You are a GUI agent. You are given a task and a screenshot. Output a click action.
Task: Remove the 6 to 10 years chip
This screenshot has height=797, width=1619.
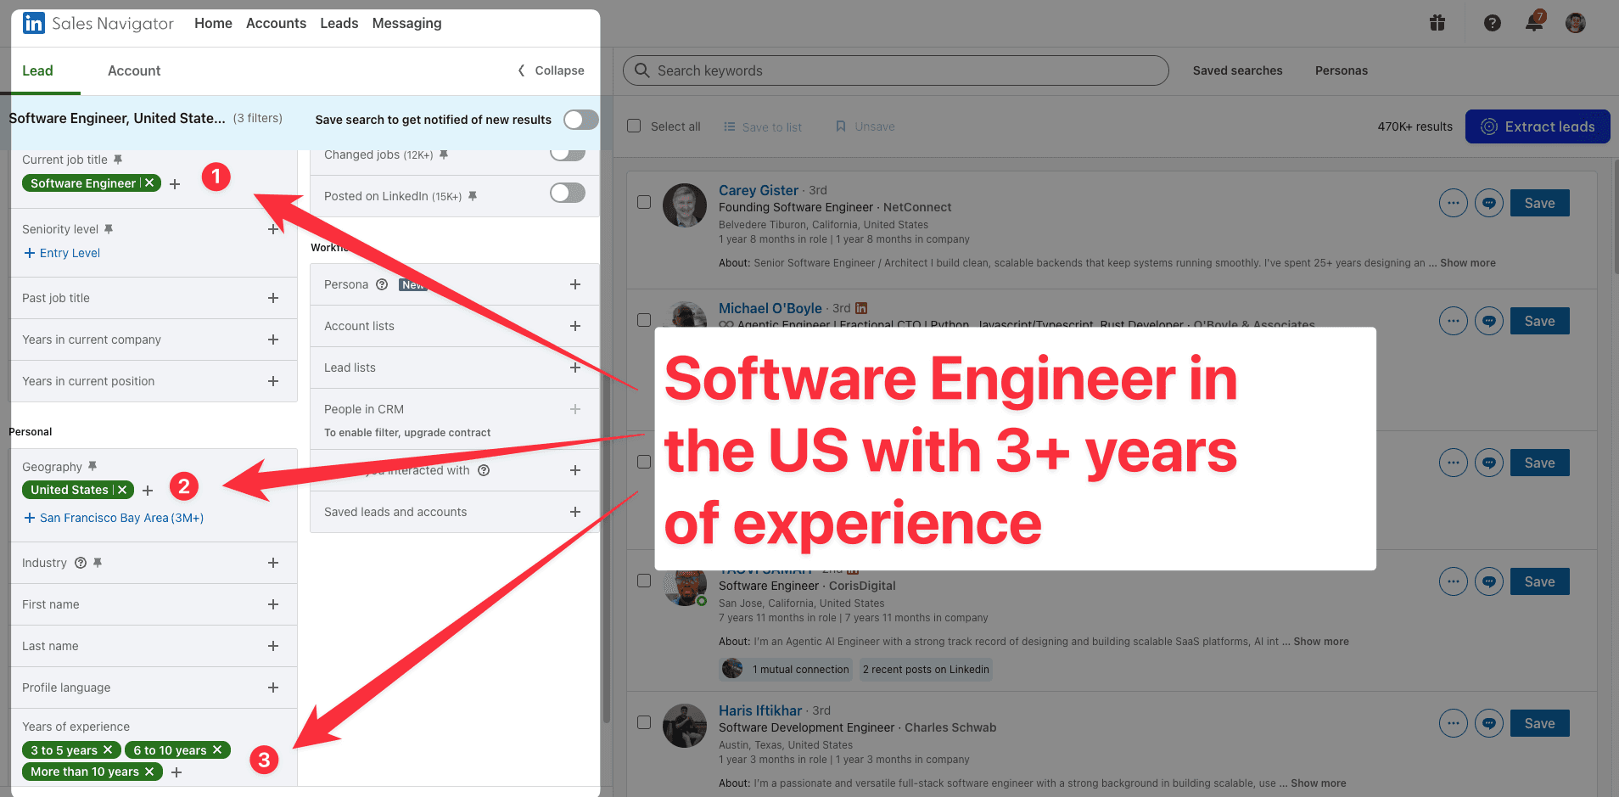pyautogui.click(x=217, y=749)
